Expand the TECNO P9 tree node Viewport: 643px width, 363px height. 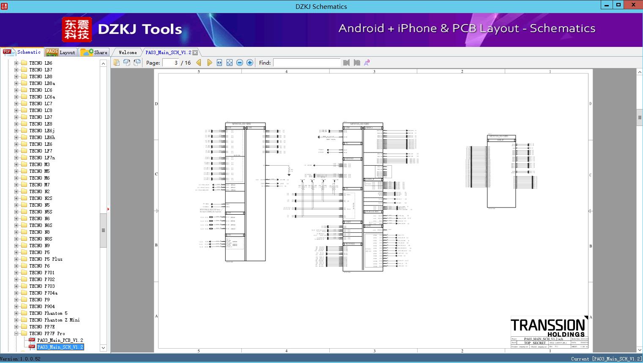(16, 300)
